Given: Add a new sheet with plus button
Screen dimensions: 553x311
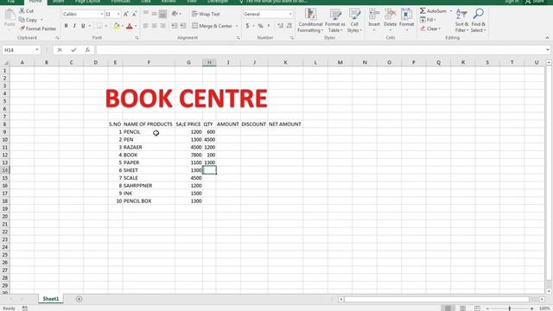Looking at the screenshot, I should 79,299.
